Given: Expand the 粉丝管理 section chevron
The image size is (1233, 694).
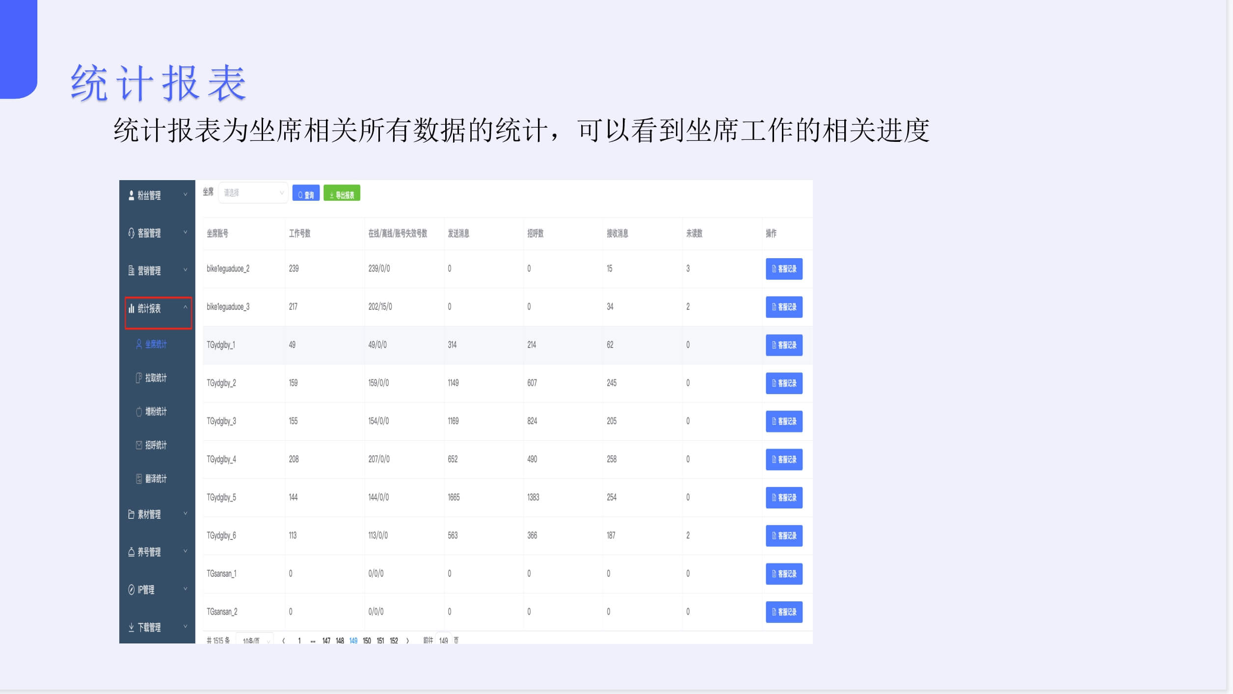Looking at the screenshot, I should (186, 195).
